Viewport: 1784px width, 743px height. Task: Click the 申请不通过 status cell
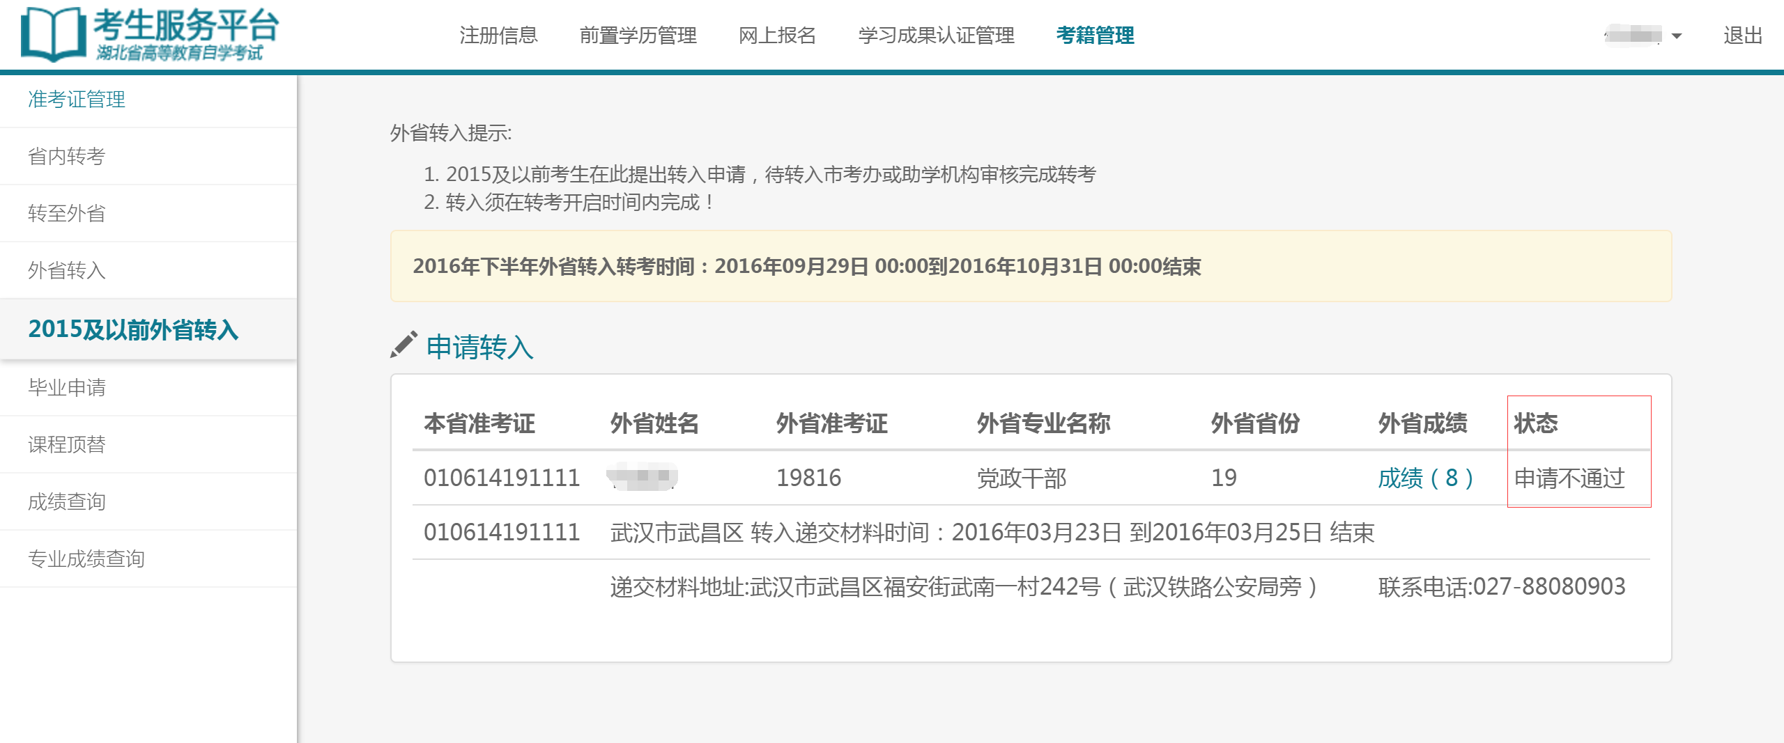pyautogui.click(x=1569, y=478)
